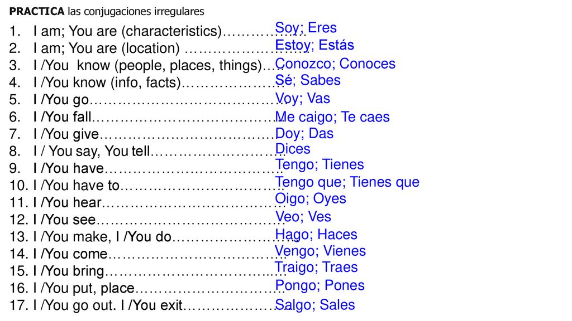Select the 'Vengo; Vienes' answer
572x321 pixels.
[x=320, y=251]
